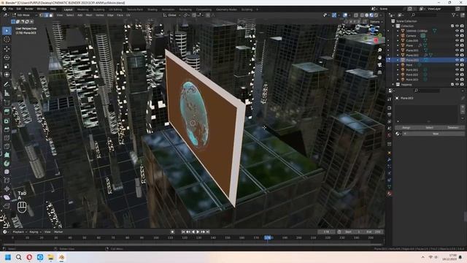Toggle X-ray view button
The height and width of the screenshot is (263, 467).
pos(356,15)
